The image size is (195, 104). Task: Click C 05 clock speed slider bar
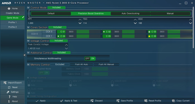click(134, 36)
